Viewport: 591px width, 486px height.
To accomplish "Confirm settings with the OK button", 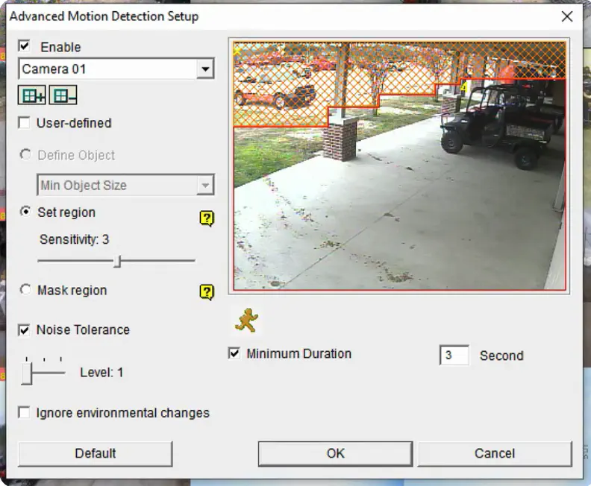I will 336,454.
